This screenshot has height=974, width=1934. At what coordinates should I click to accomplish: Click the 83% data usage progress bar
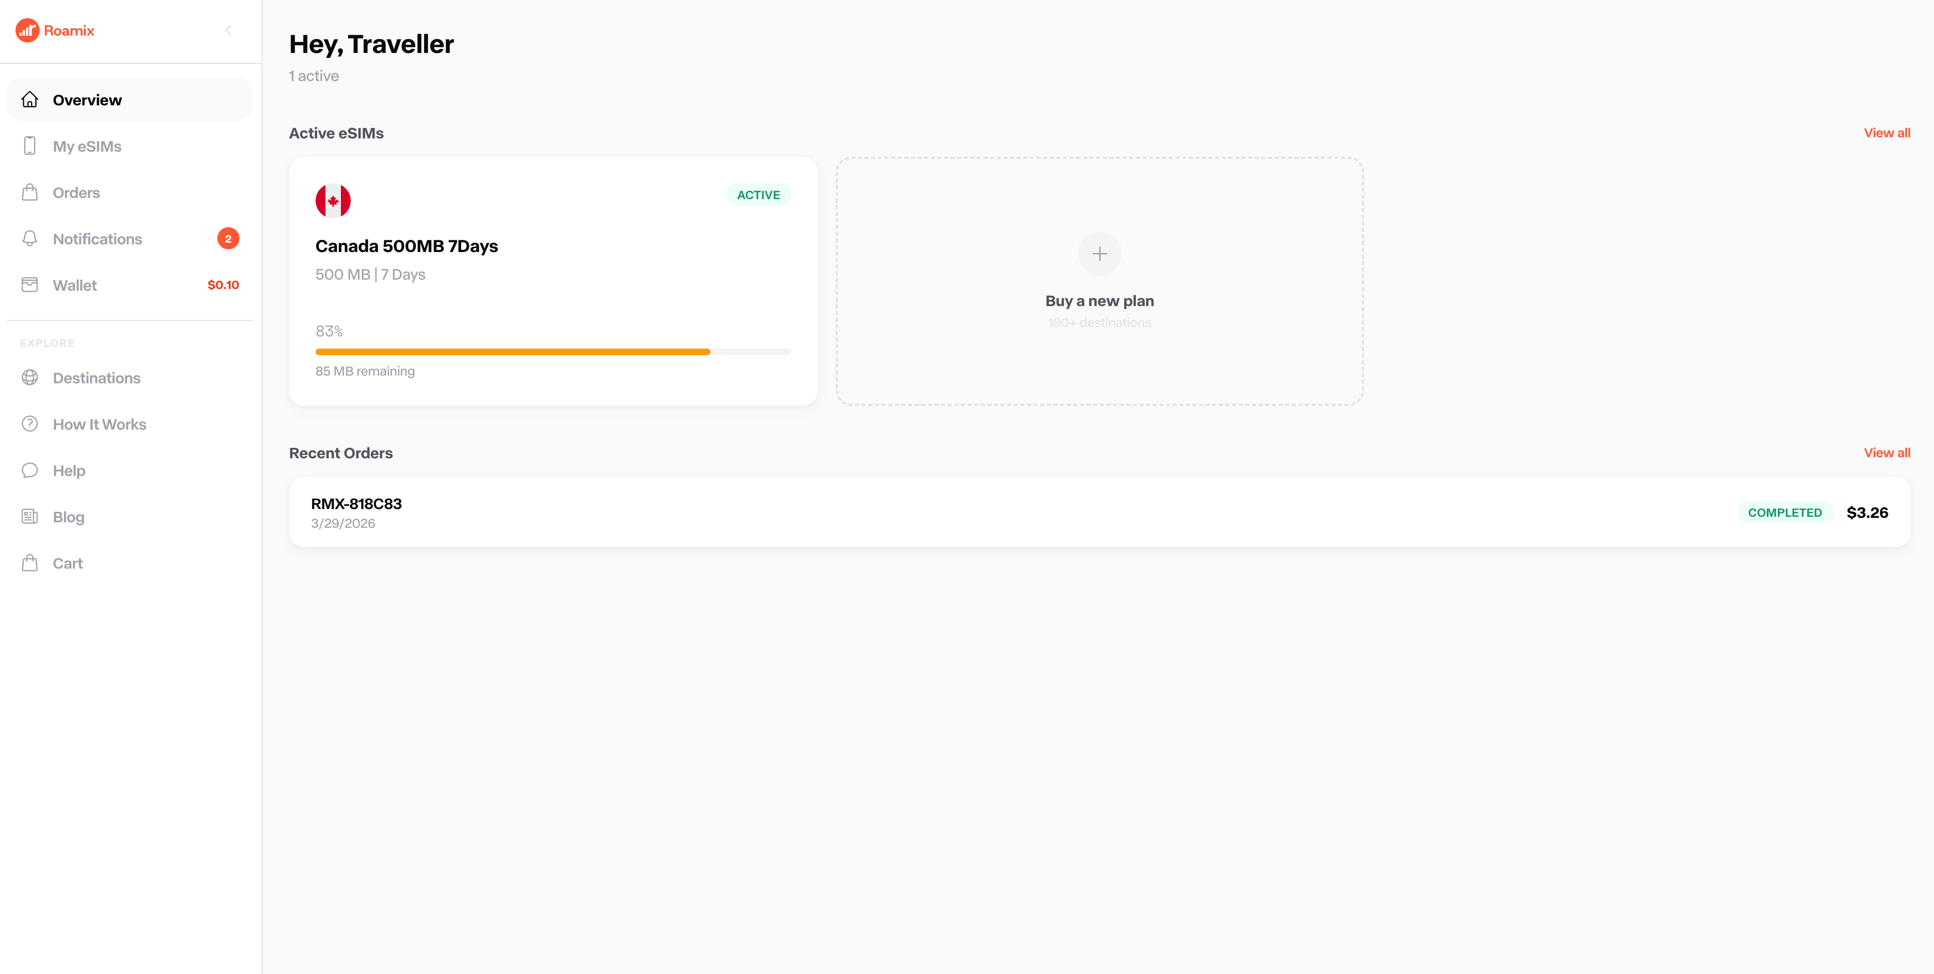[553, 352]
